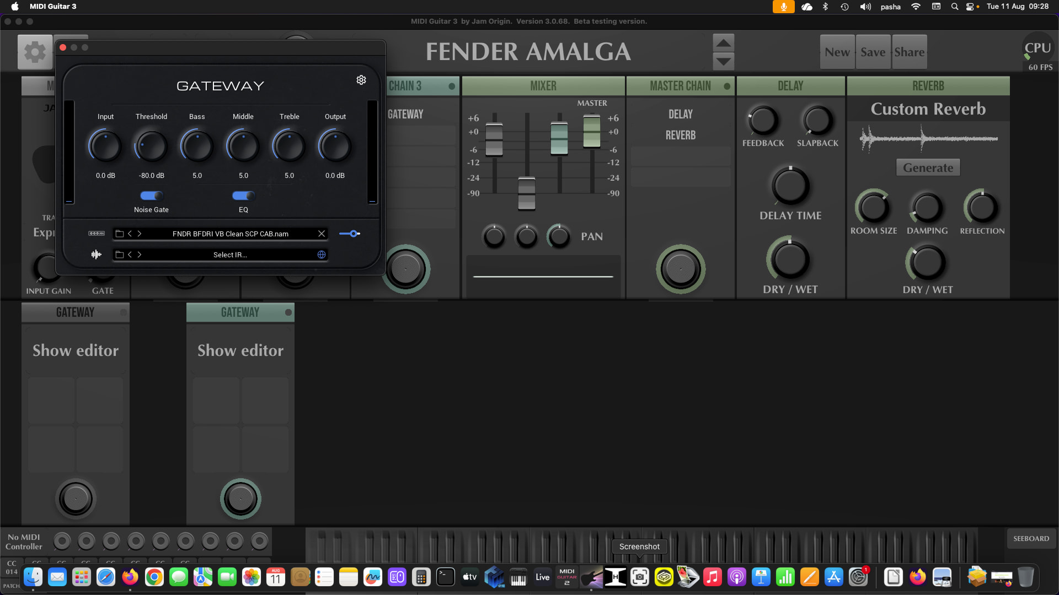Toggle the Chain 3 enable dot
1059x595 pixels.
452,86
